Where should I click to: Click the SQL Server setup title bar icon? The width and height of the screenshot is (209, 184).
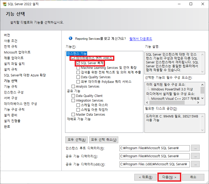(x=4, y=4)
